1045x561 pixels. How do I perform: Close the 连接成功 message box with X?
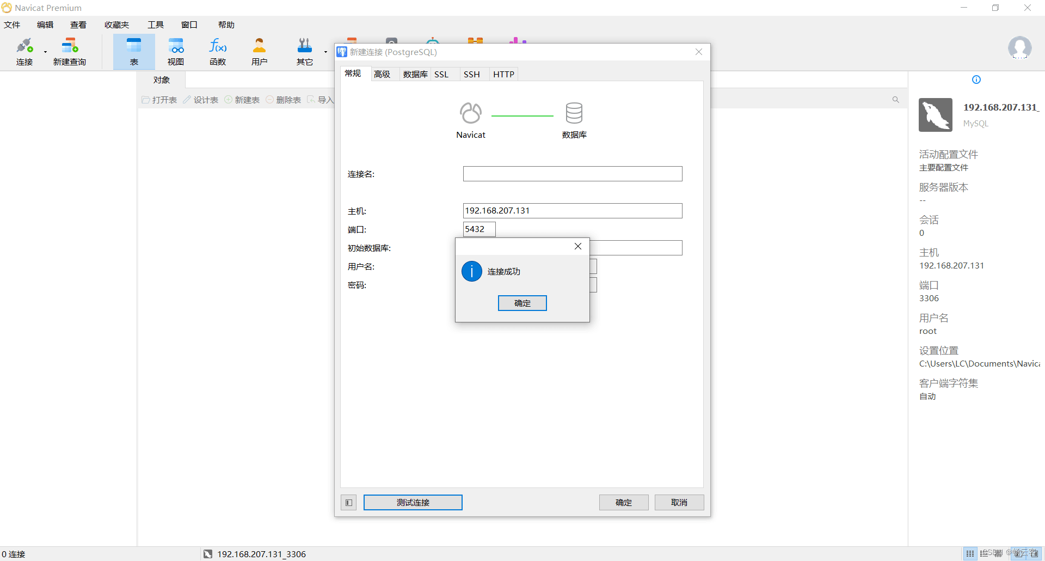(x=578, y=247)
